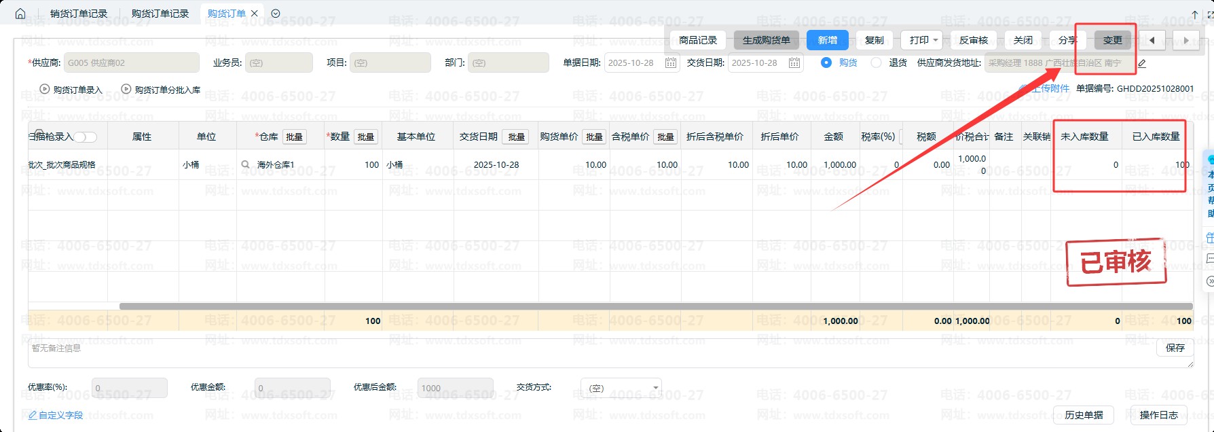Switch to the 购货订单记录 tab
The image size is (1214, 432).
pyautogui.click(x=160, y=14)
